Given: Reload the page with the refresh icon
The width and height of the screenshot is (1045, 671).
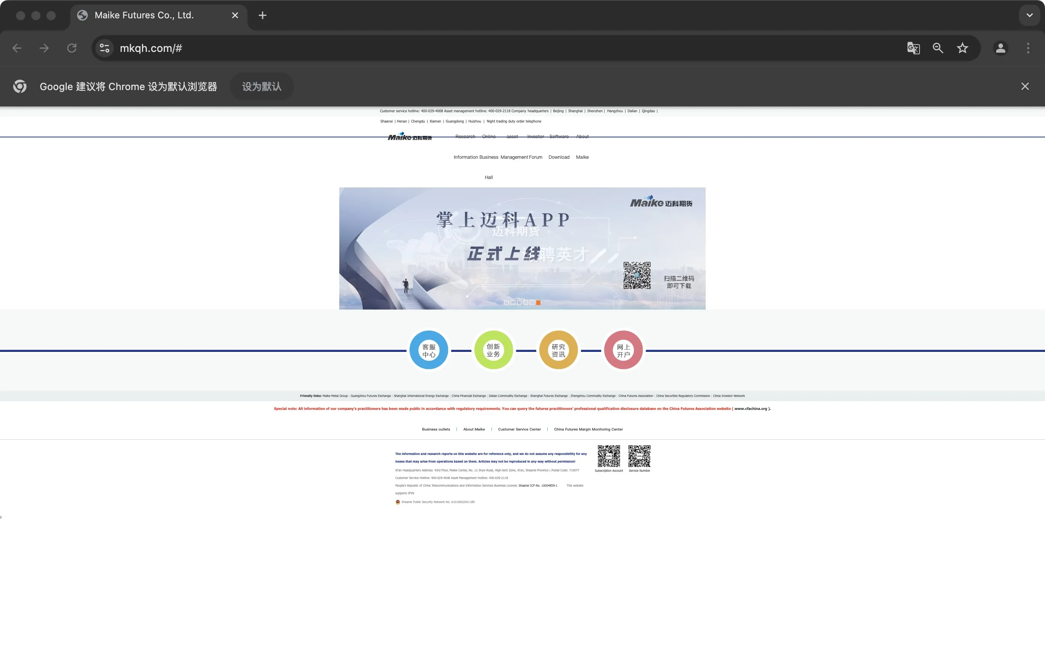Looking at the screenshot, I should (72, 48).
